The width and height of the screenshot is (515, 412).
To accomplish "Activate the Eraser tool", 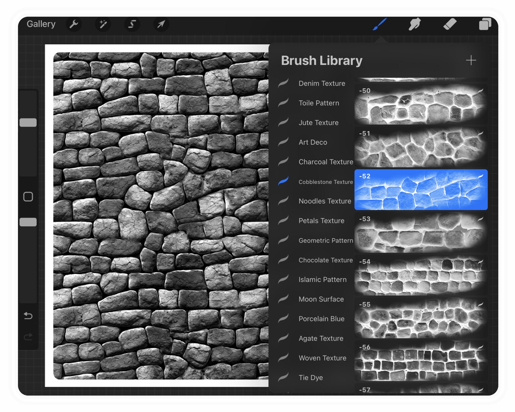I will coord(451,24).
